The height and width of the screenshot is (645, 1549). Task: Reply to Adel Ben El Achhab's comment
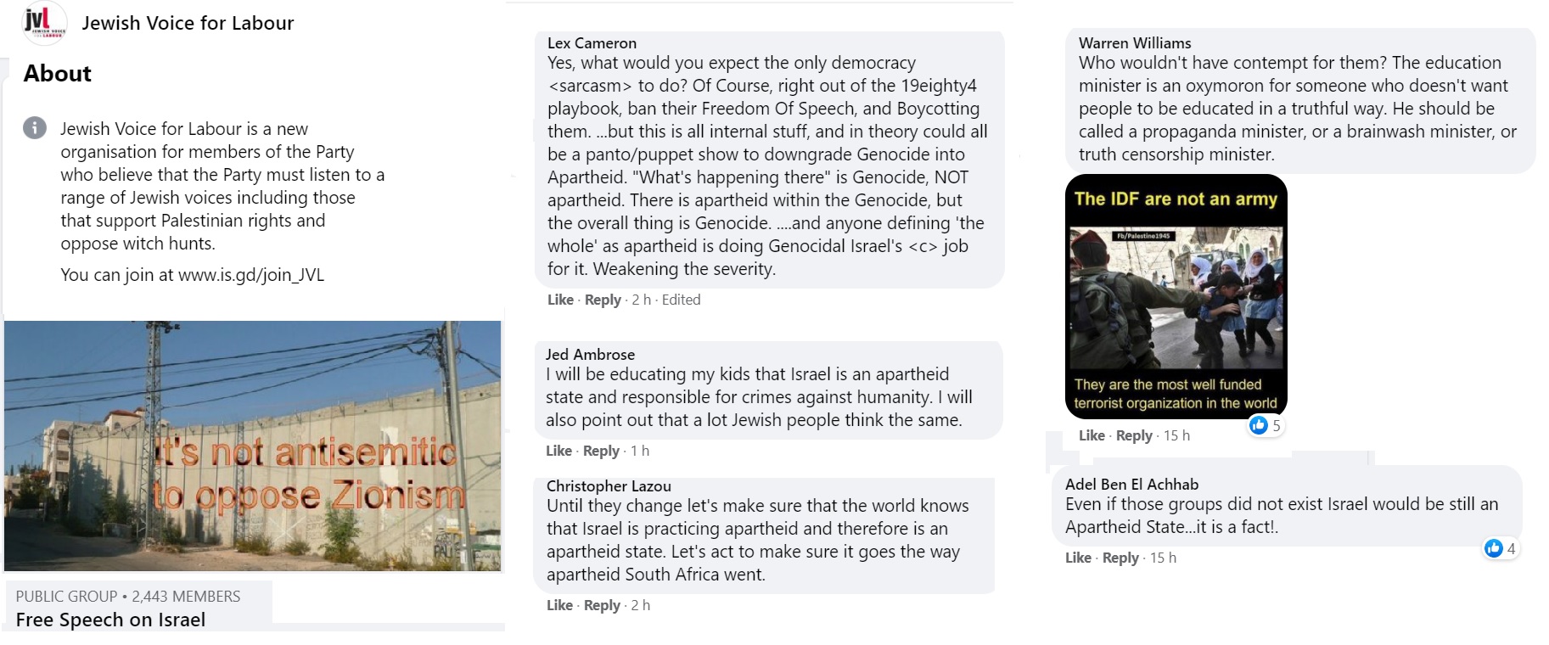click(x=1120, y=558)
